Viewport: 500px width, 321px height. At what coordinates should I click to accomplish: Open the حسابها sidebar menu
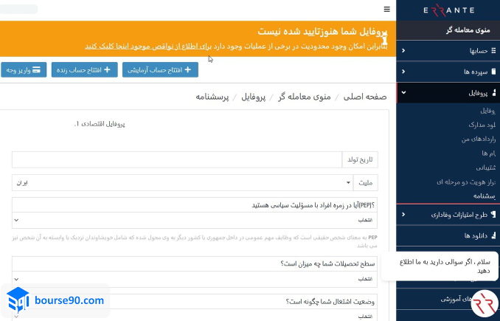tap(448, 51)
